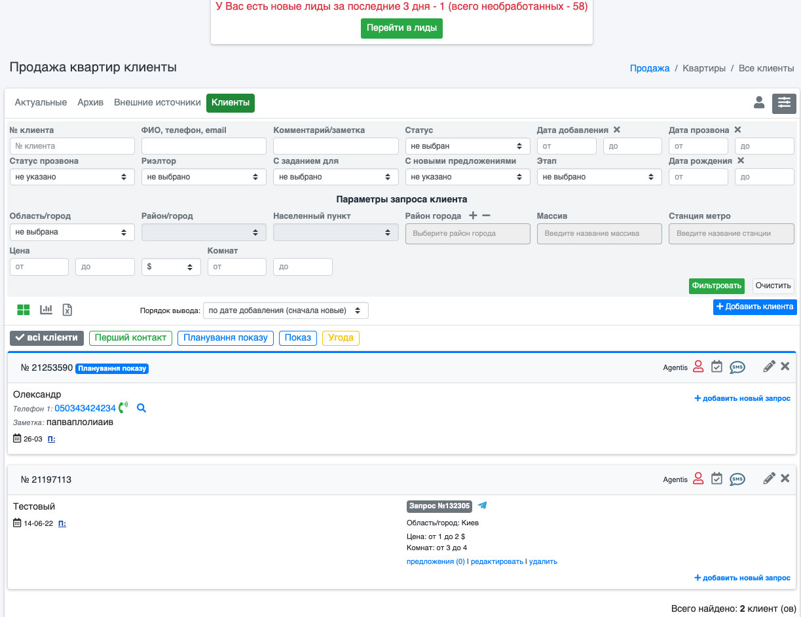The width and height of the screenshot is (801, 617).
Task: Delete client 21197113 with X icon
Action: (x=785, y=479)
